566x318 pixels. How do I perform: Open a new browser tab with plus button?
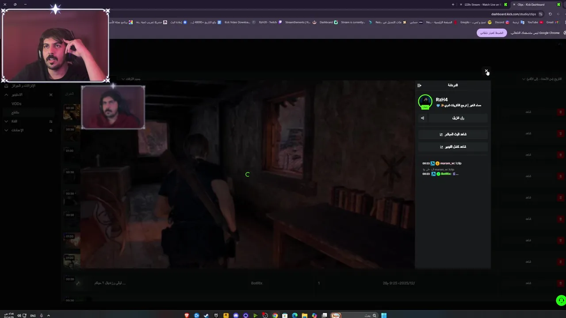click(x=453, y=4)
